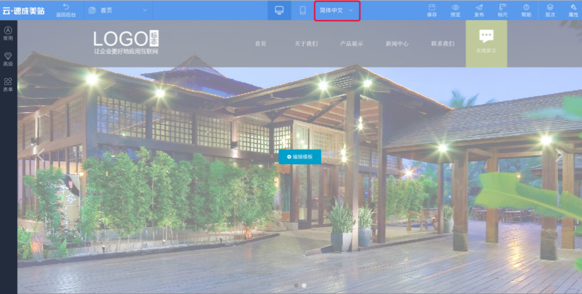The width and height of the screenshot is (582, 294).
Task: Open the 帮助 help icon
Action: click(526, 9)
